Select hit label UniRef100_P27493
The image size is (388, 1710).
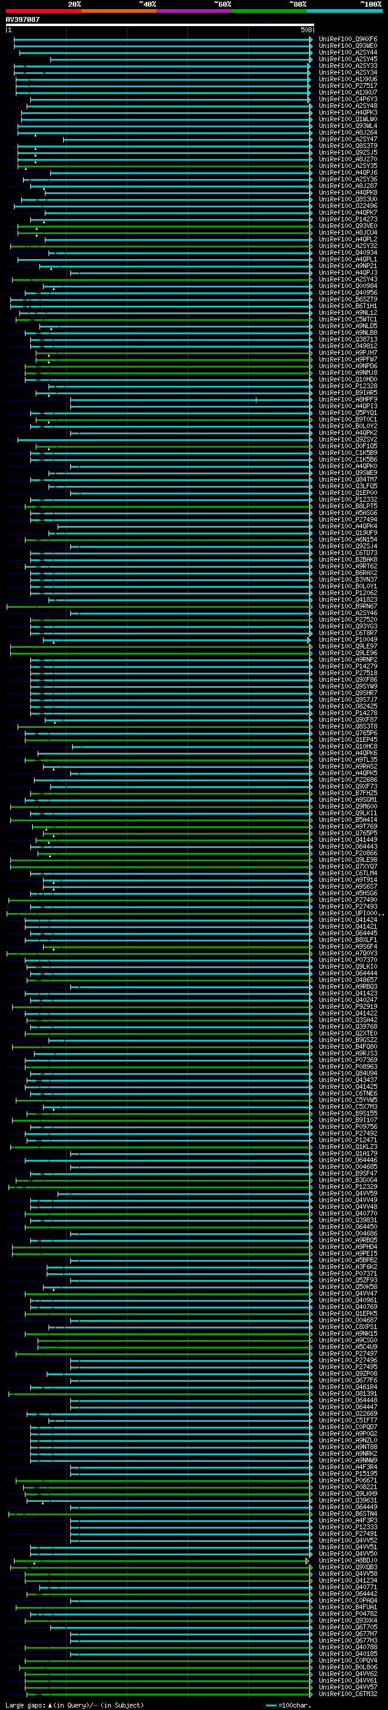pyautogui.click(x=348, y=907)
